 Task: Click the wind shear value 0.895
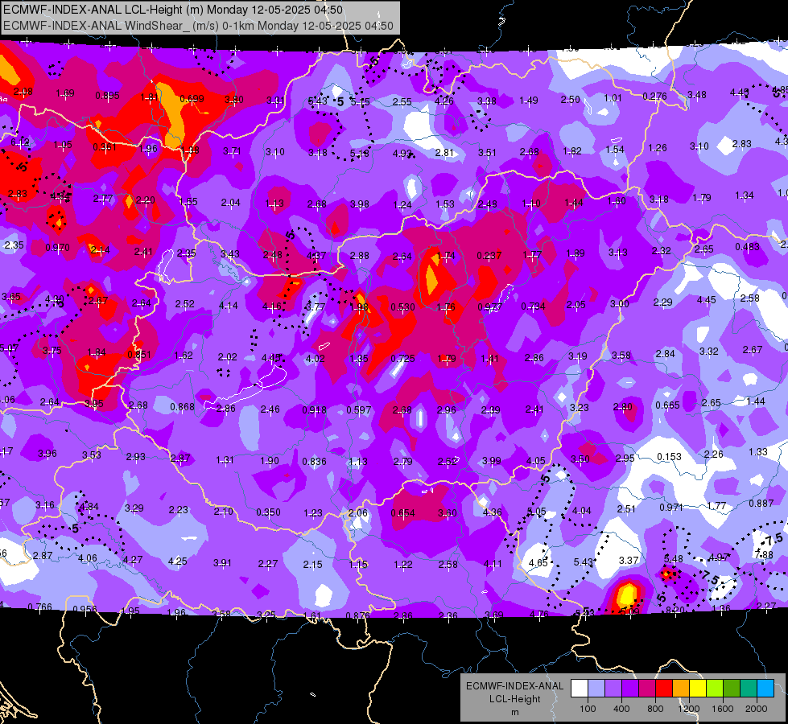click(108, 96)
